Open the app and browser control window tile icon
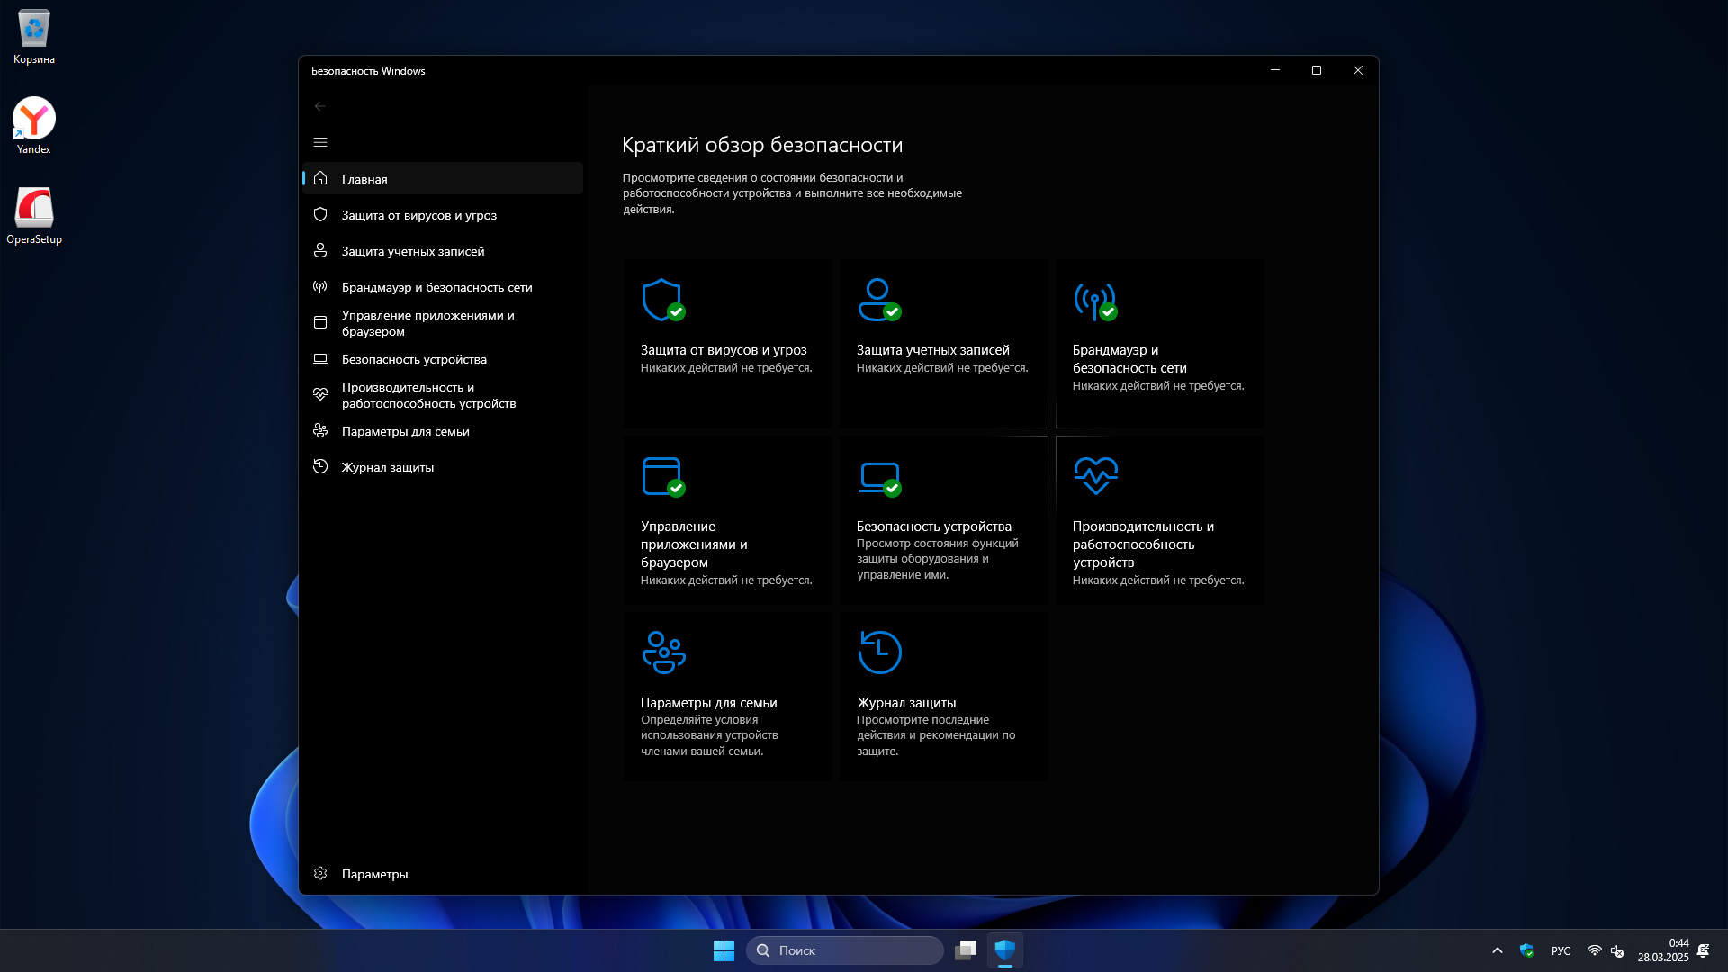The image size is (1728, 972). tap(662, 476)
